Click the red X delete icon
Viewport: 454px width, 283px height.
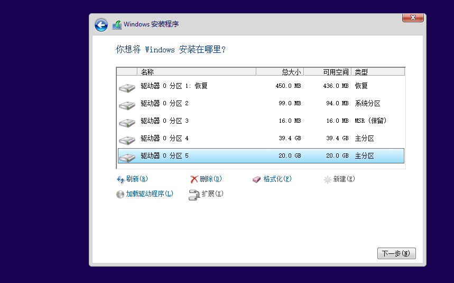point(194,179)
